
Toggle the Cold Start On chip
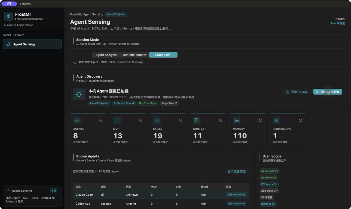point(270,171)
